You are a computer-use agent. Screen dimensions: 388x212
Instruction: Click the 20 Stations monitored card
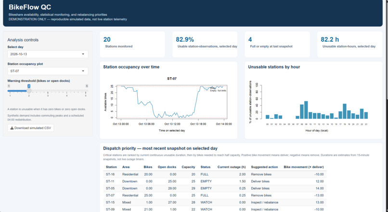click(132, 45)
